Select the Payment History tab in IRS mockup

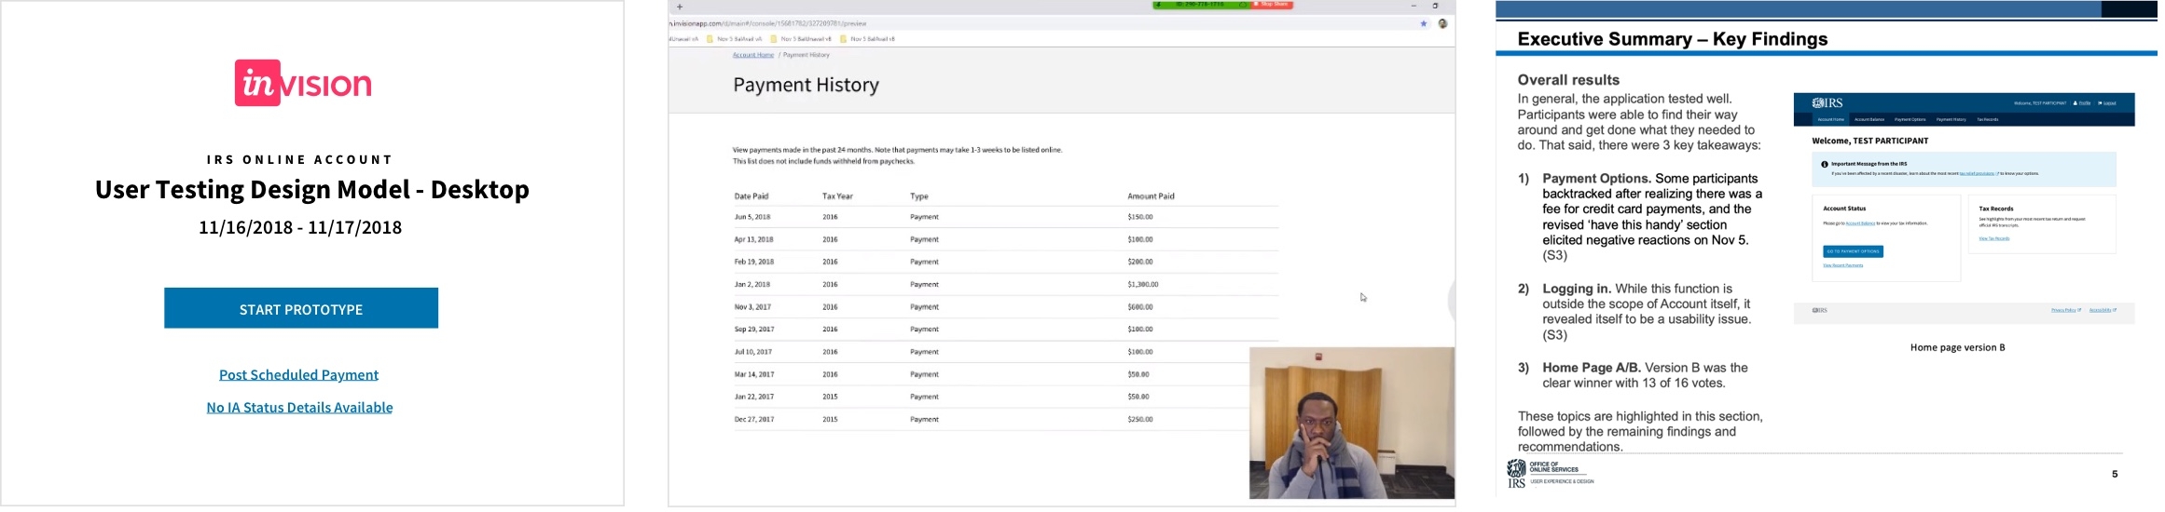click(1951, 119)
